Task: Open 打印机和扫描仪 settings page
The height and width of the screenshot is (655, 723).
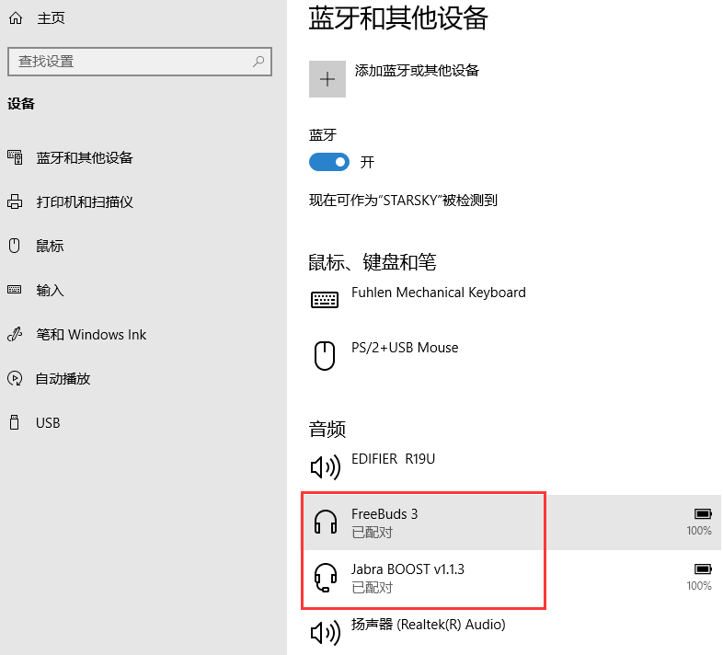Action: coord(85,202)
